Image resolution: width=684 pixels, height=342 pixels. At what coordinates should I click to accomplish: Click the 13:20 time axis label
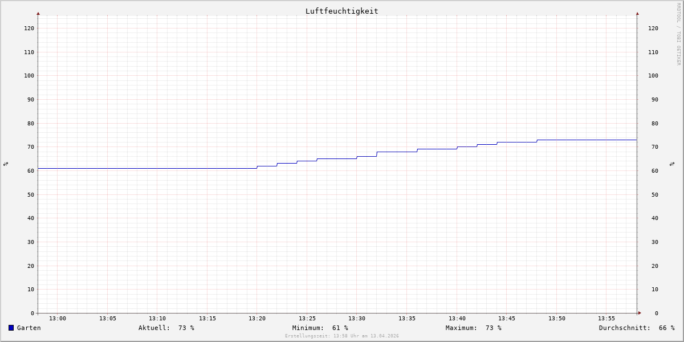(257, 319)
